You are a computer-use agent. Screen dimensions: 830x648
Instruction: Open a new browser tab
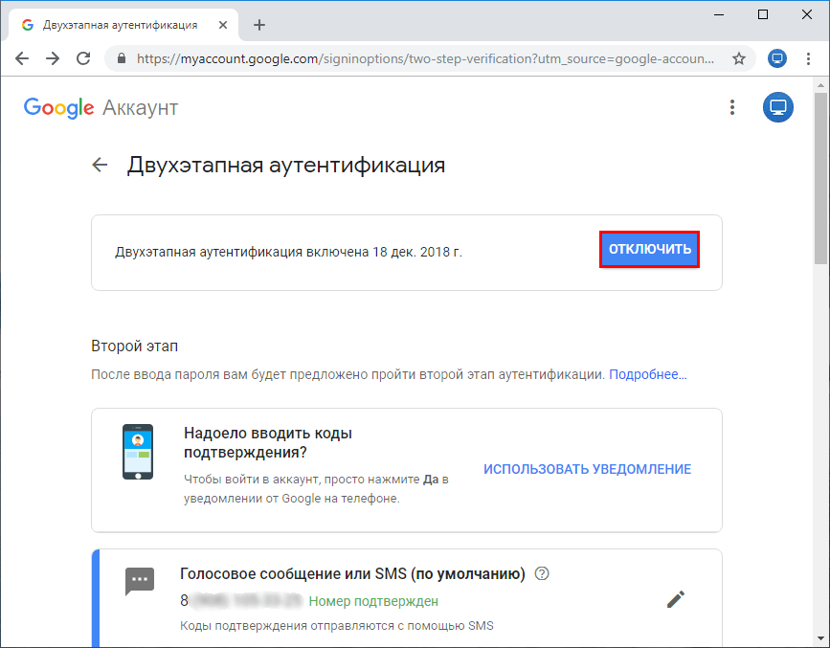258,25
